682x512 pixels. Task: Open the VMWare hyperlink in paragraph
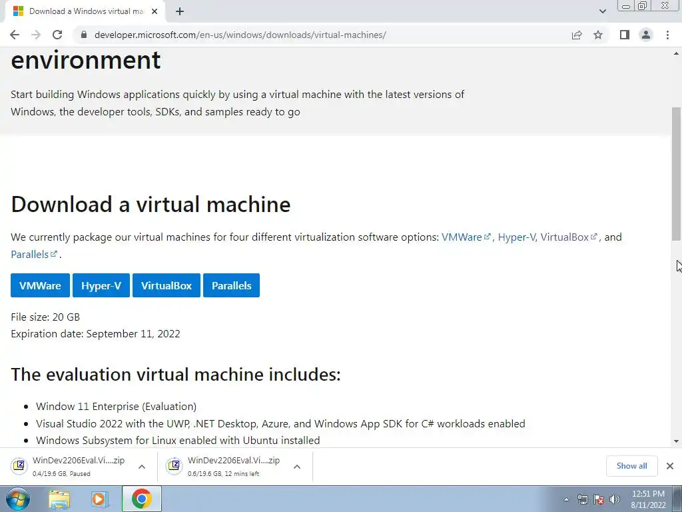pos(466,237)
